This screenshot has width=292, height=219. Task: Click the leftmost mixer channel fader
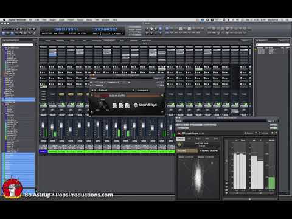click(x=43, y=125)
